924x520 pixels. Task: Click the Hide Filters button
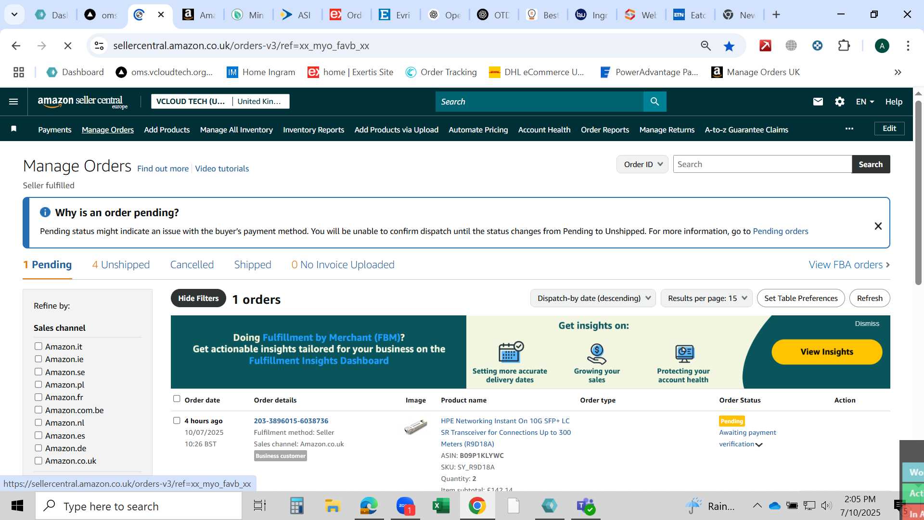tap(198, 298)
